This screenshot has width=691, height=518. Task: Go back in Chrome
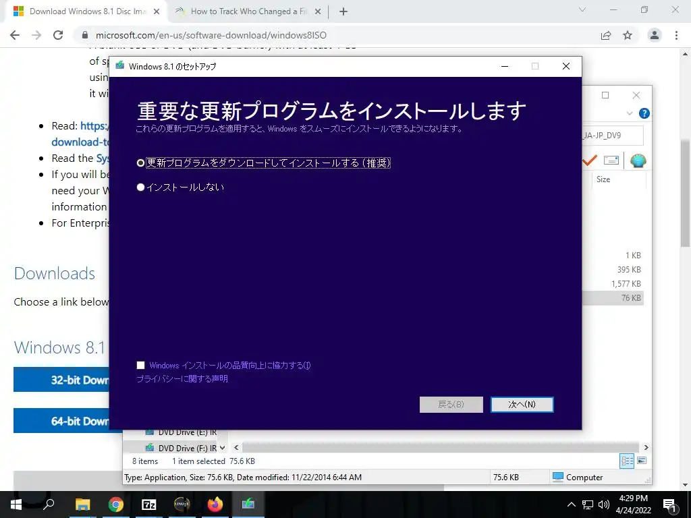click(15, 35)
